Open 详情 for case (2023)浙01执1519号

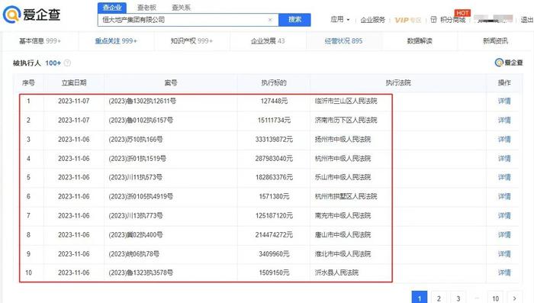504,158
